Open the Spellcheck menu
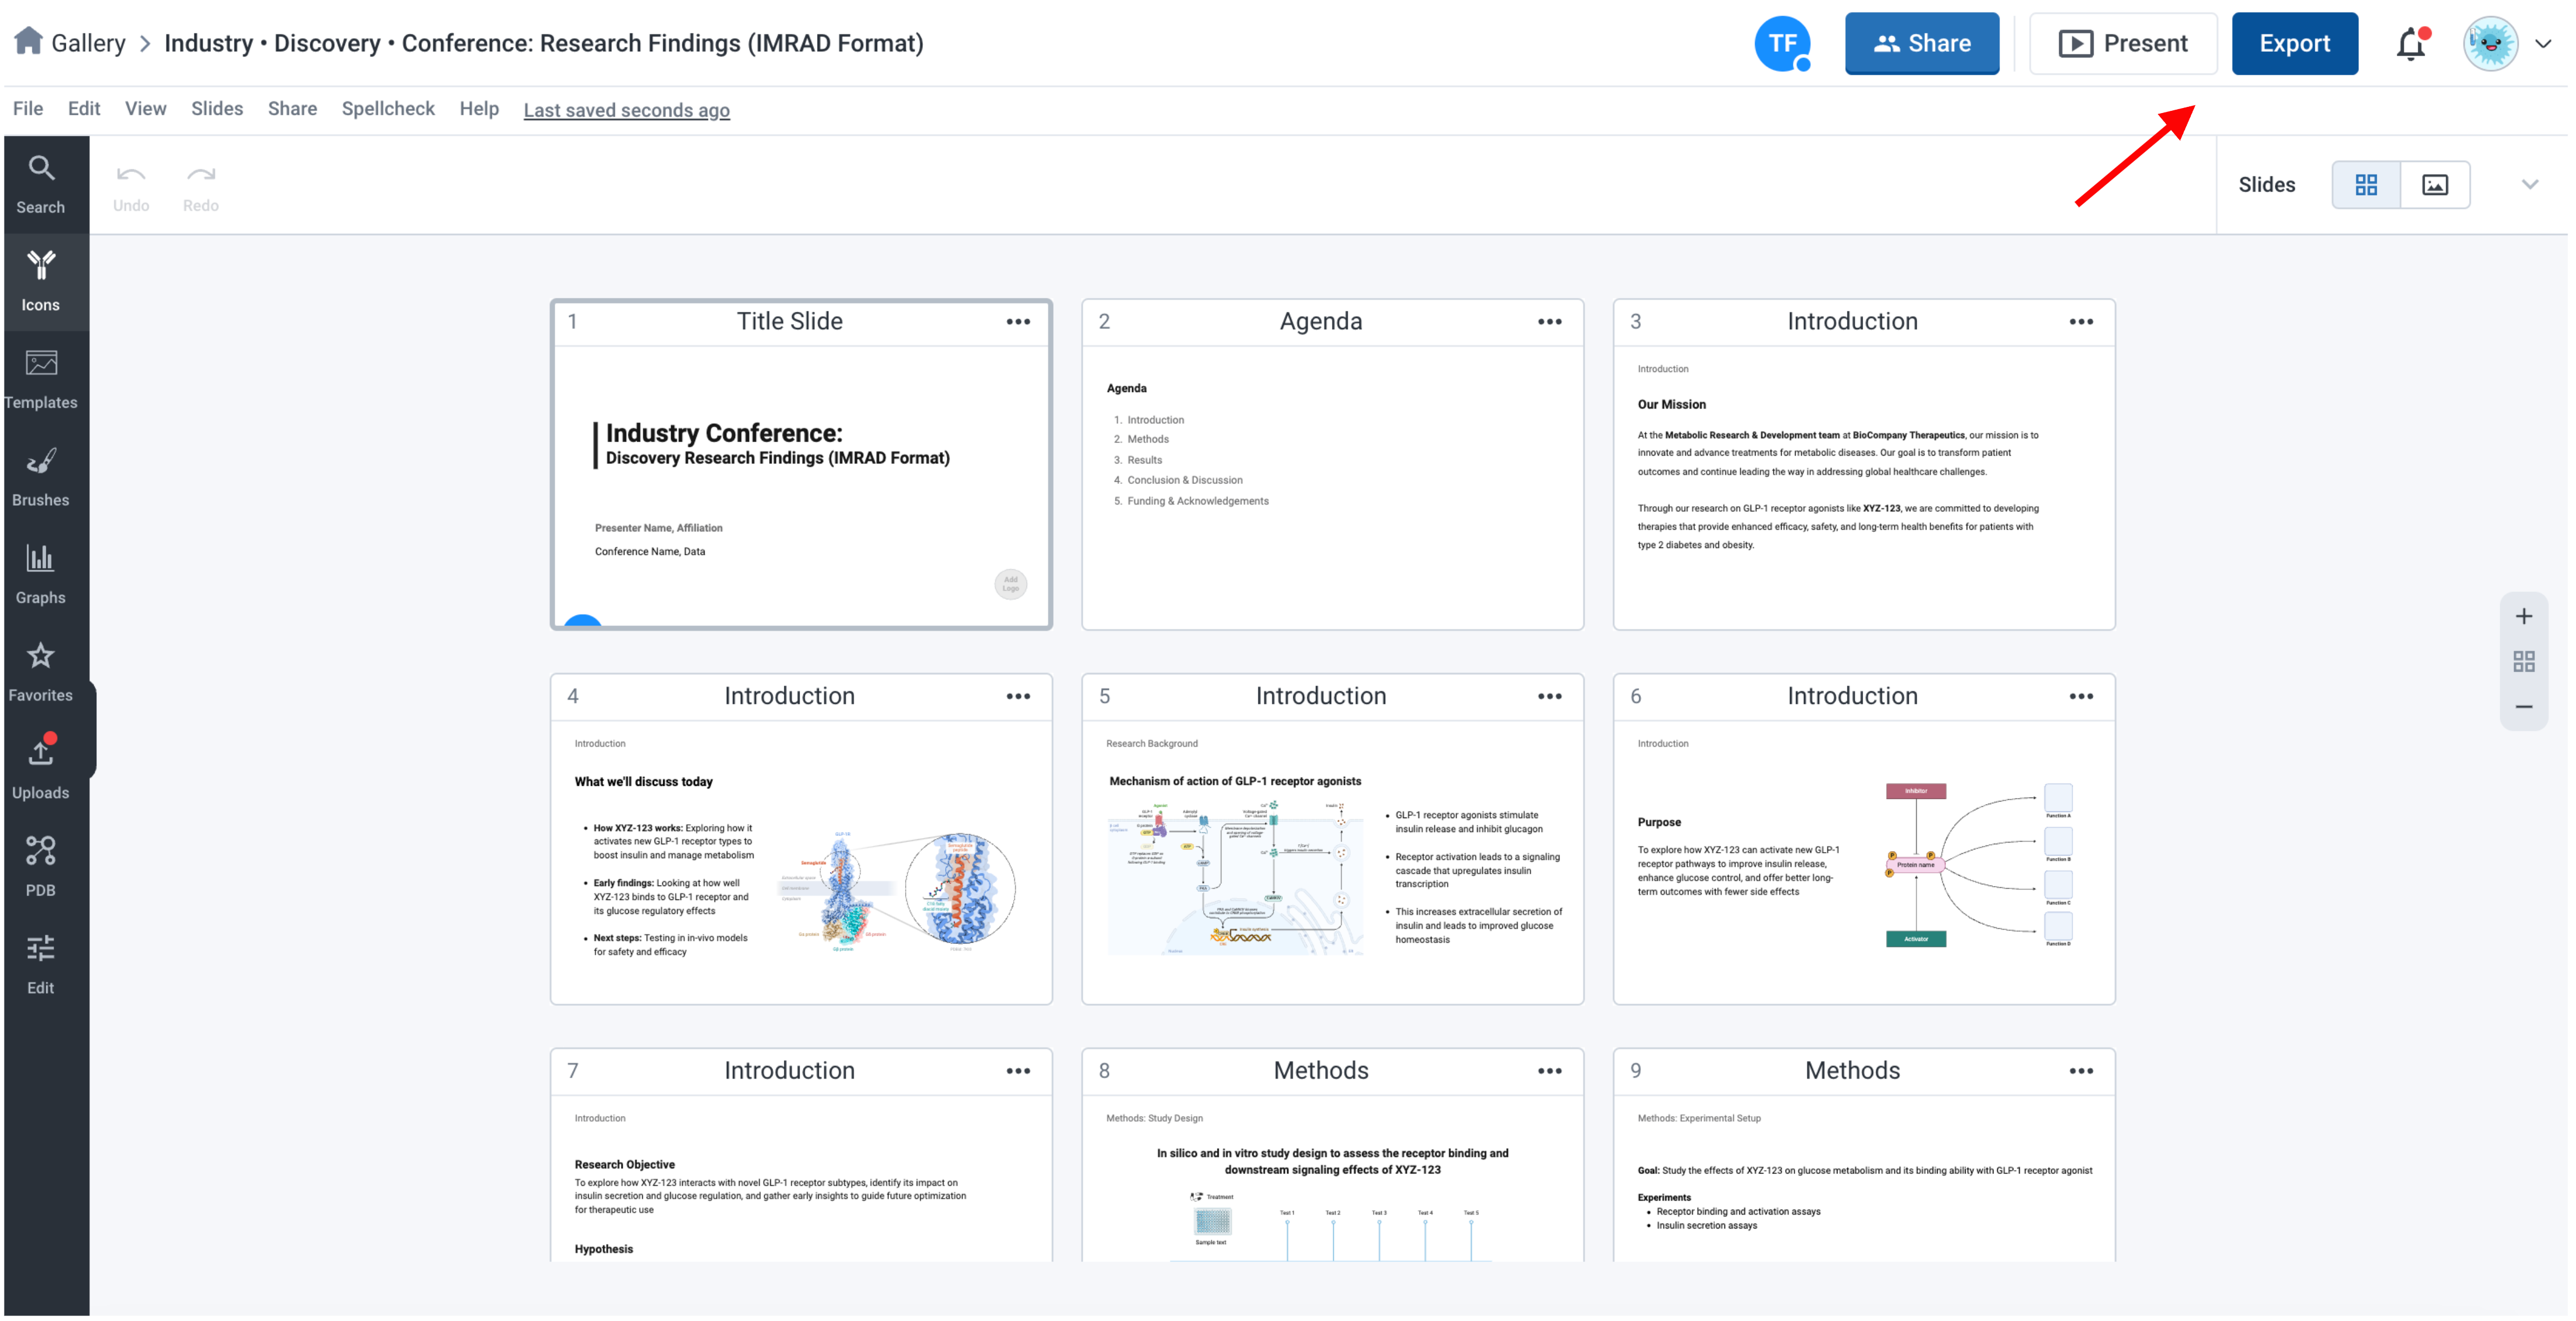Viewport: 2576px width, 1321px height. click(x=388, y=109)
